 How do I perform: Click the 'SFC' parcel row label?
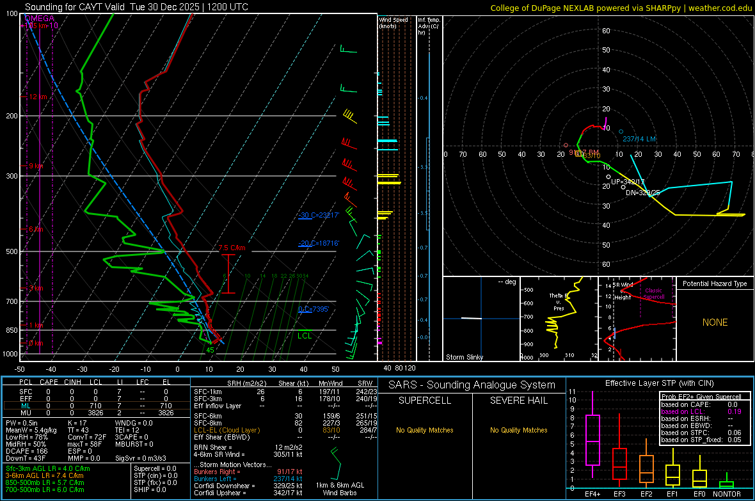click(x=26, y=392)
